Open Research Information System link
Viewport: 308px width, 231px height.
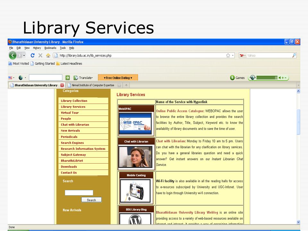coord(83,149)
